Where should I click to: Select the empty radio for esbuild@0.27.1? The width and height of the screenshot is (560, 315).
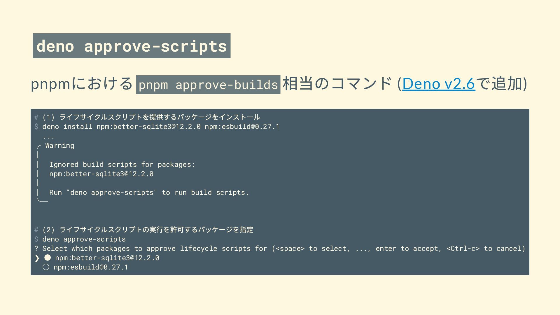[46, 267]
